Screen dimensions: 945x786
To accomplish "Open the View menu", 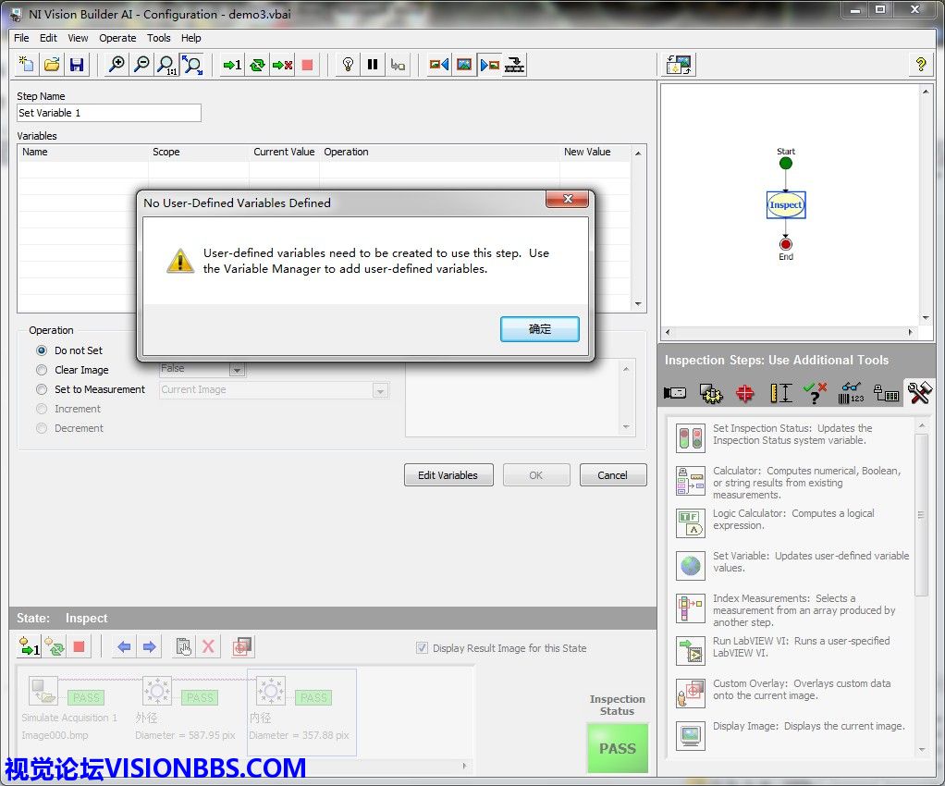I will (x=78, y=38).
